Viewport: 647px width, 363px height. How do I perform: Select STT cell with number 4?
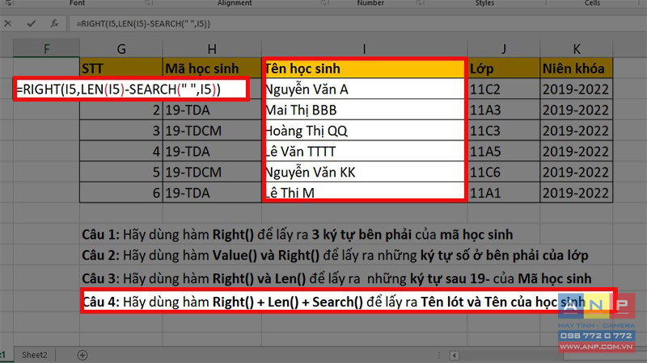point(121,151)
